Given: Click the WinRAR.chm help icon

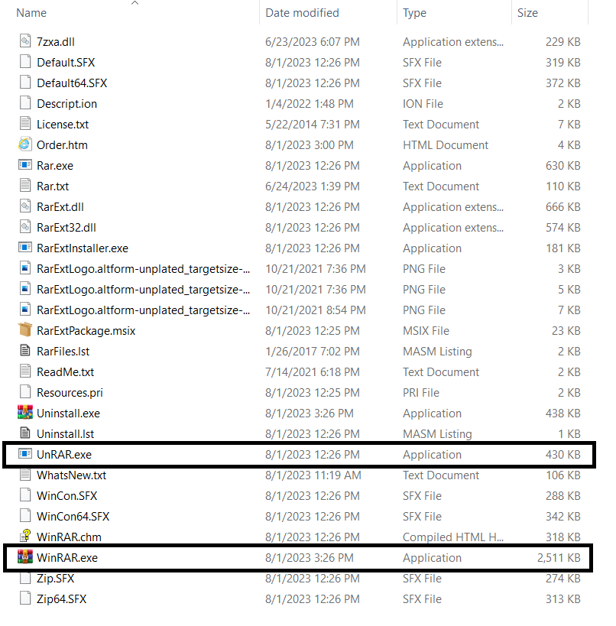Looking at the screenshot, I should pyautogui.click(x=25, y=536).
